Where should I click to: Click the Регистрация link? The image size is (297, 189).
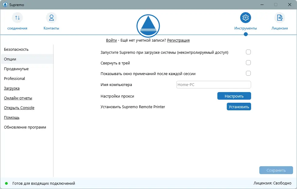178,40
